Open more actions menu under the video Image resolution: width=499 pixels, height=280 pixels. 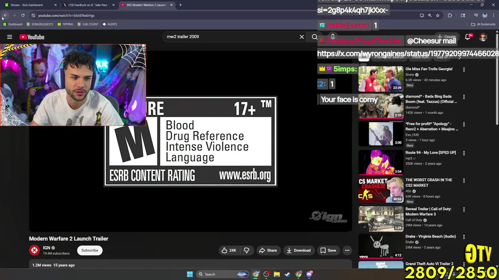(x=347, y=250)
